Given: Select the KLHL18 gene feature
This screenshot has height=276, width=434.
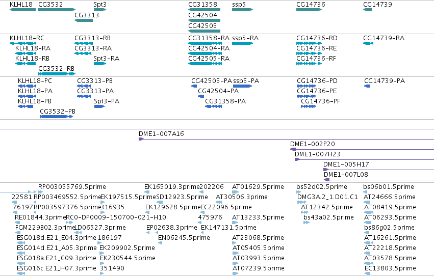Looking at the screenshot, I should pos(23,10).
